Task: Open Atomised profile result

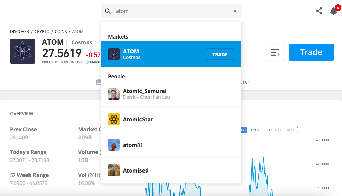Action: point(171,170)
